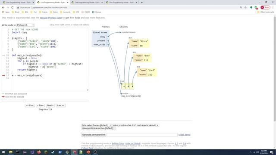Click code line 'return highest'

[27, 70]
